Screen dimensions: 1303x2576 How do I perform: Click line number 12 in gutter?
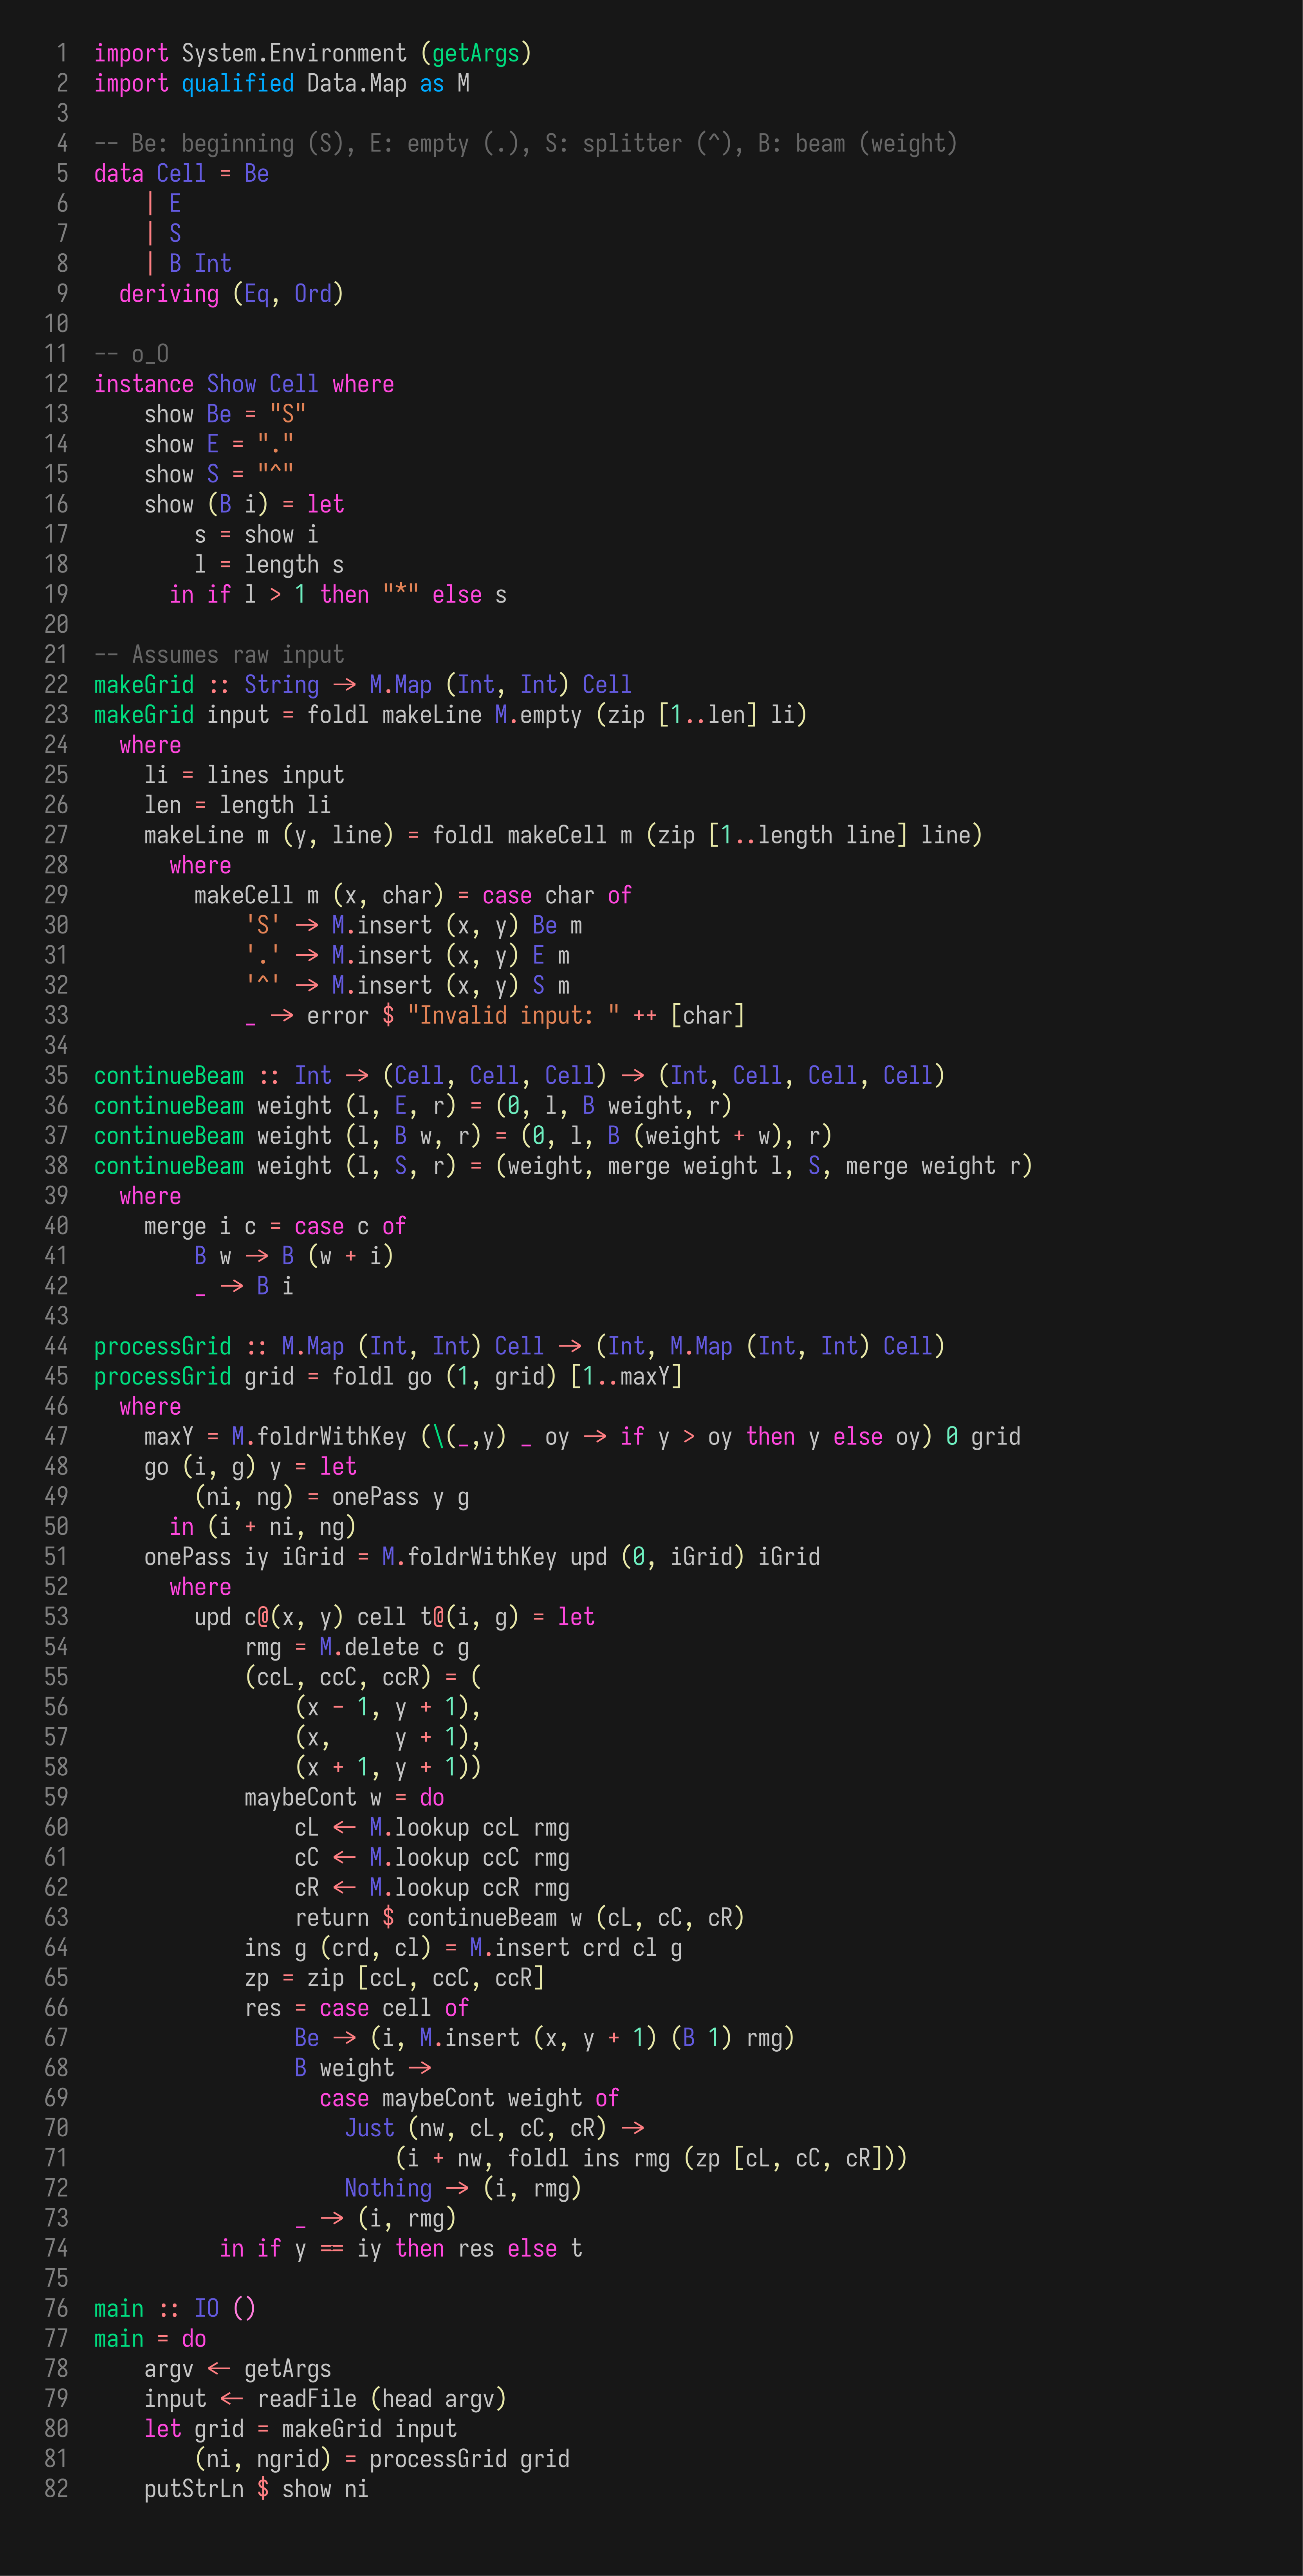coord(57,384)
